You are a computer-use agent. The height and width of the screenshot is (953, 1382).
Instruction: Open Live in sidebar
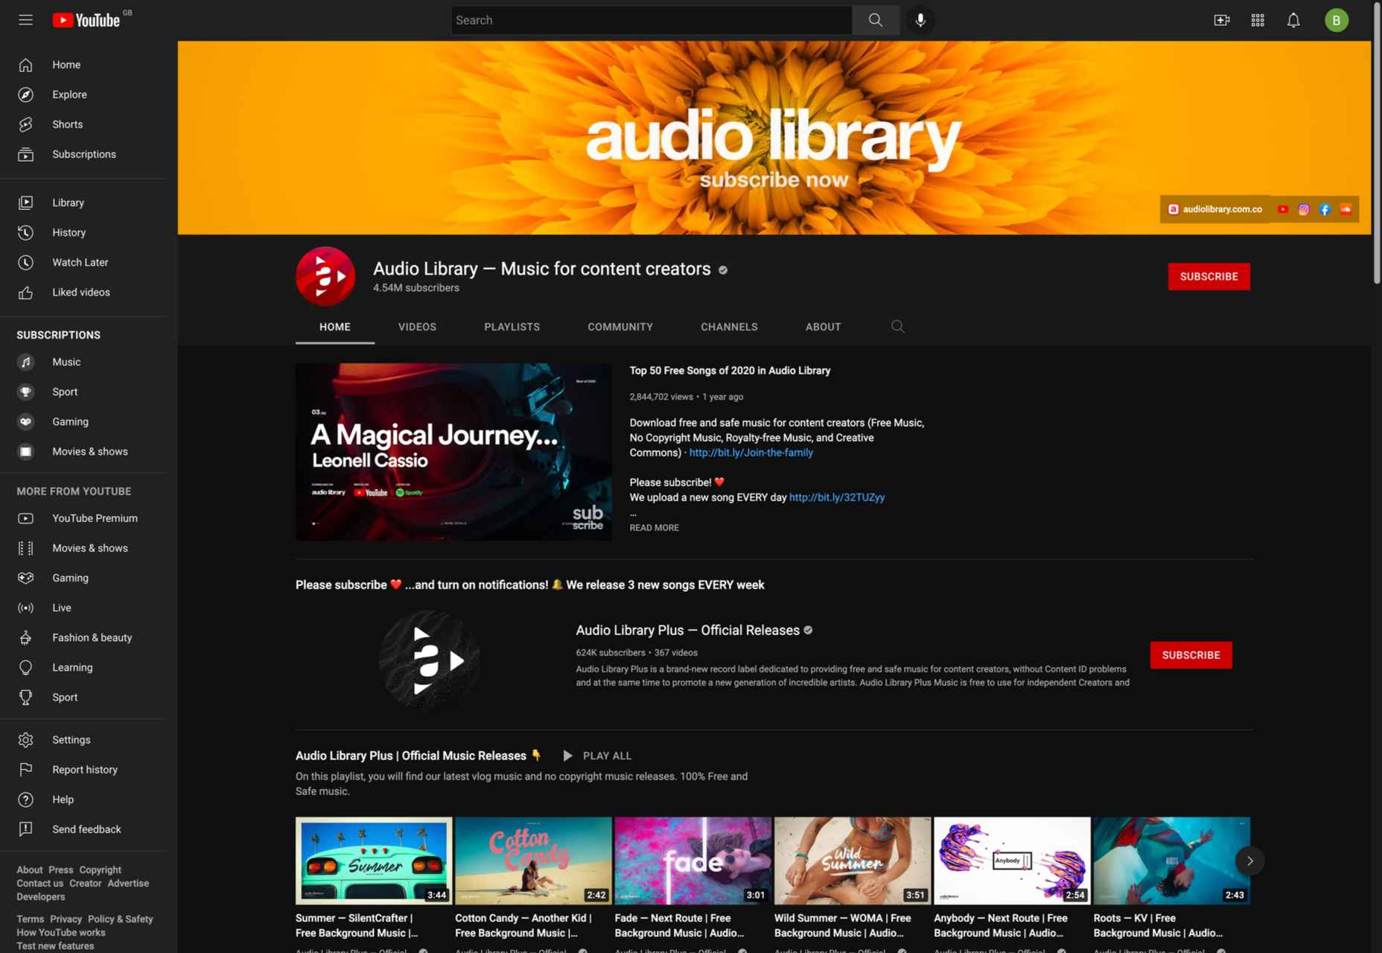coord(83,608)
